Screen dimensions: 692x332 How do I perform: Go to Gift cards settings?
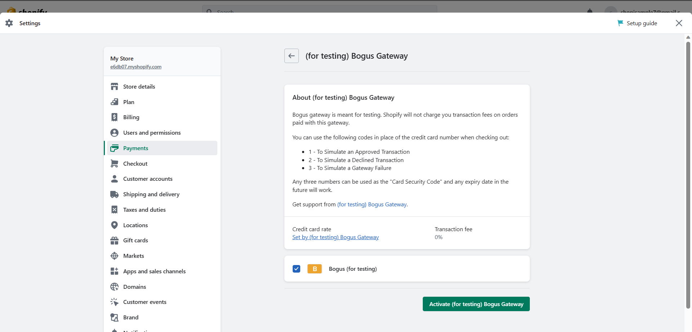tap(162, 240)
